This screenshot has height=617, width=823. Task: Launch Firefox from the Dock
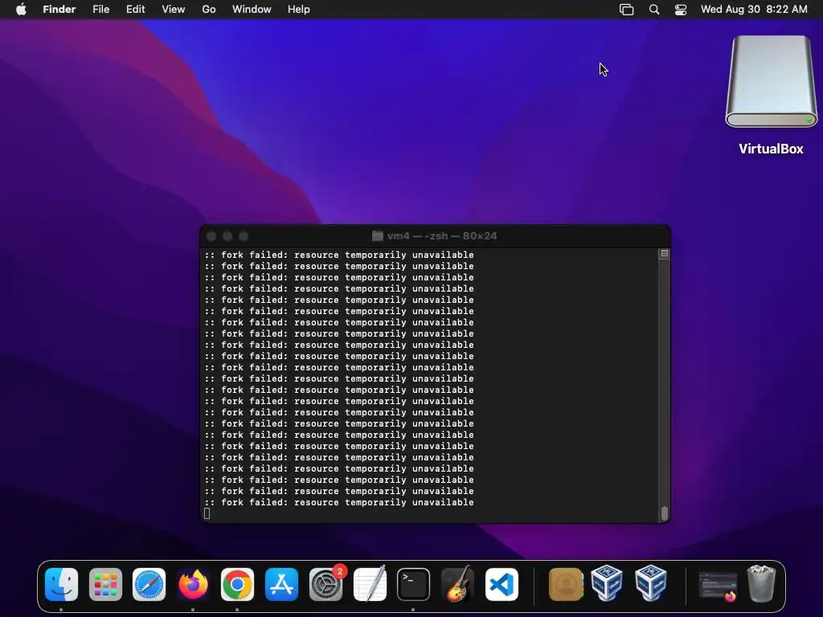click(x=193, y=585)
